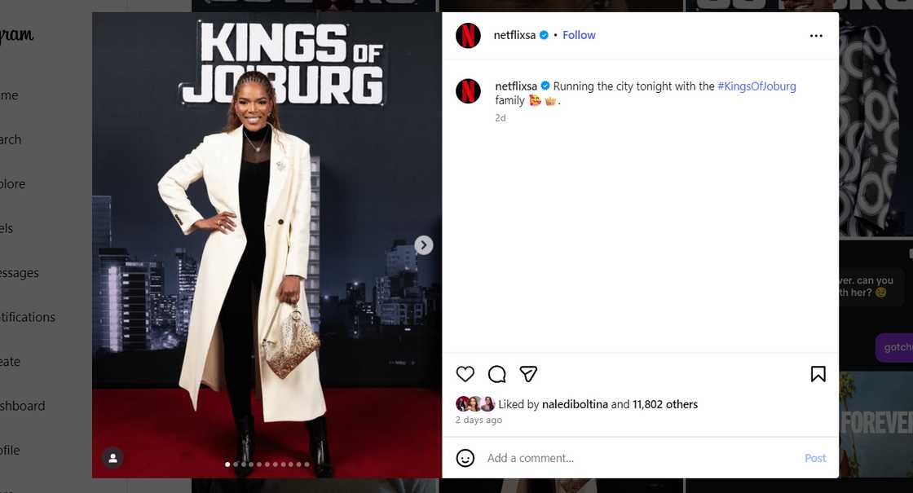Click the Kings of Joburg photo

pos(267,245)
